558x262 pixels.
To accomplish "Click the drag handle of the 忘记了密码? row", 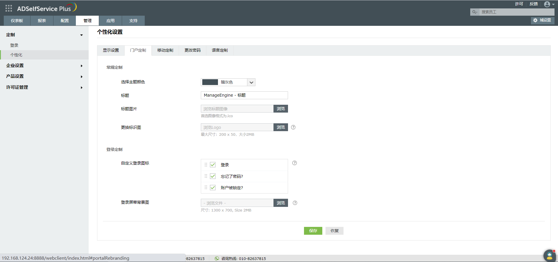I will 206,176.
